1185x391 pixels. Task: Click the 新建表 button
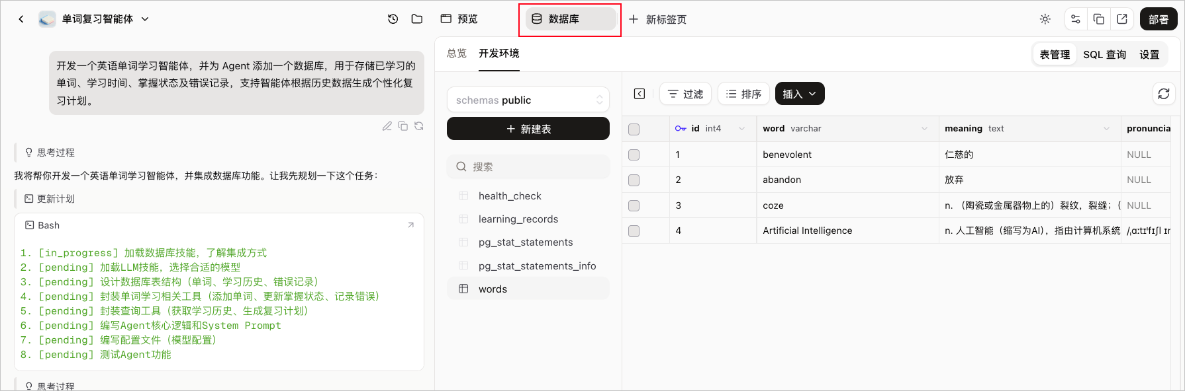[x=528, y=129]
